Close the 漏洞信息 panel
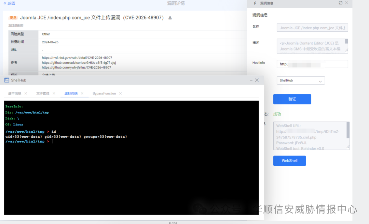This screenshot has height=224, width=369. (347, 3)
